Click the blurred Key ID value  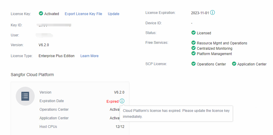point(55,25)
